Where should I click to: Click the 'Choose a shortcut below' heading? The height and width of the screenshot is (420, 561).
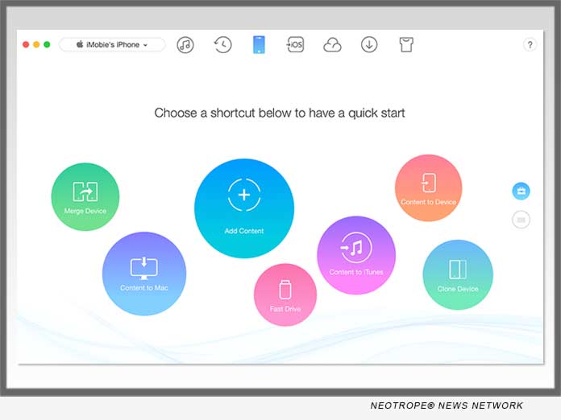[x=280, y=113]
